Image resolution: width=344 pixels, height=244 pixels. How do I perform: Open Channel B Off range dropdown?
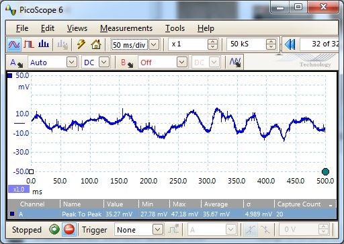(x=182, y=62)
